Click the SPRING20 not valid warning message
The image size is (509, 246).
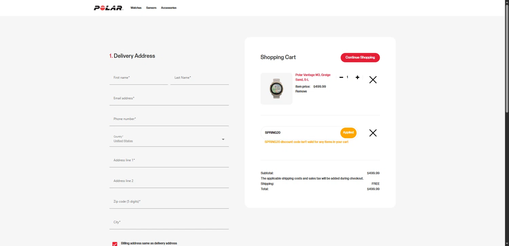coord(306,142)
